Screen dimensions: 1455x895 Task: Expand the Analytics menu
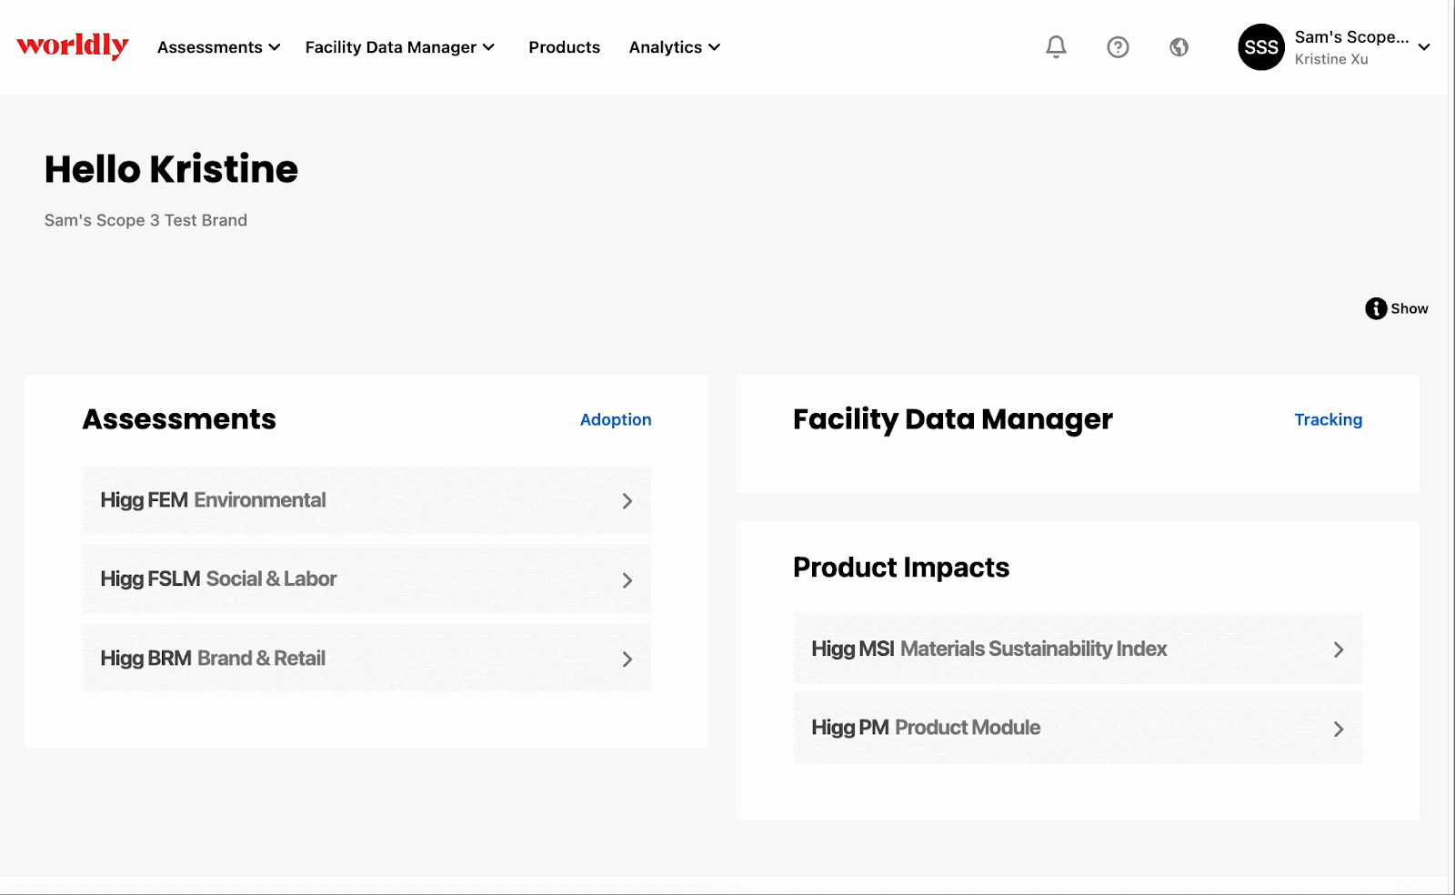675,47
